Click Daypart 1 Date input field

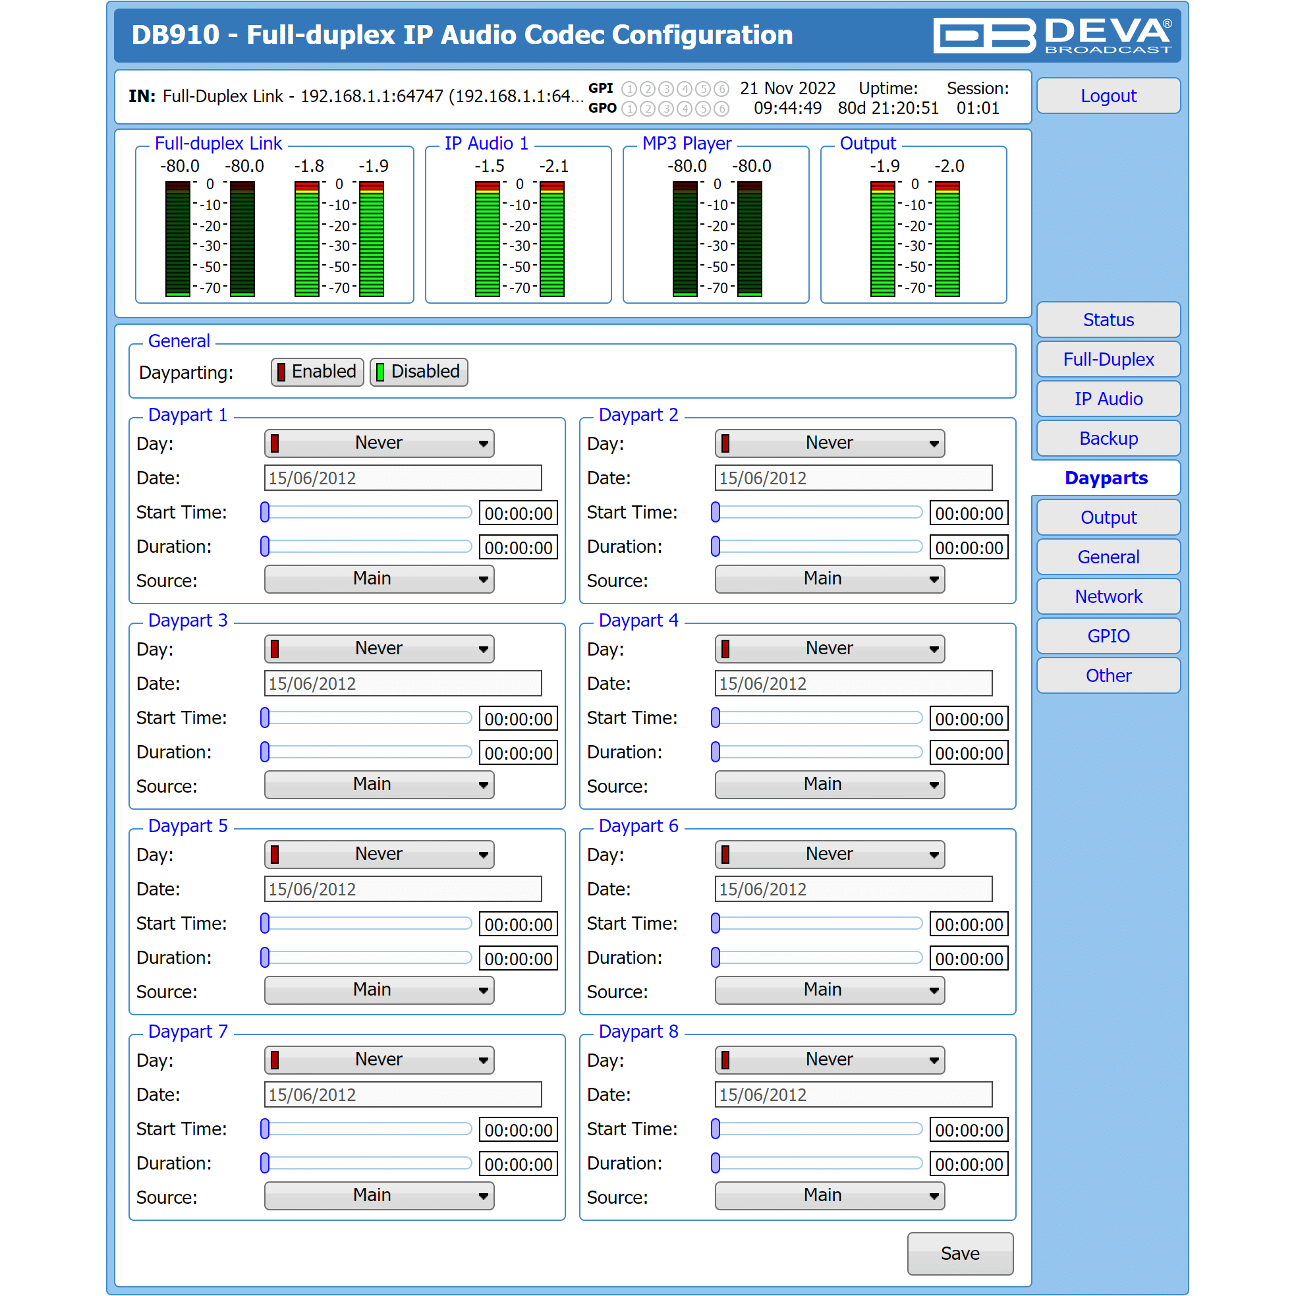pos(403,478)
